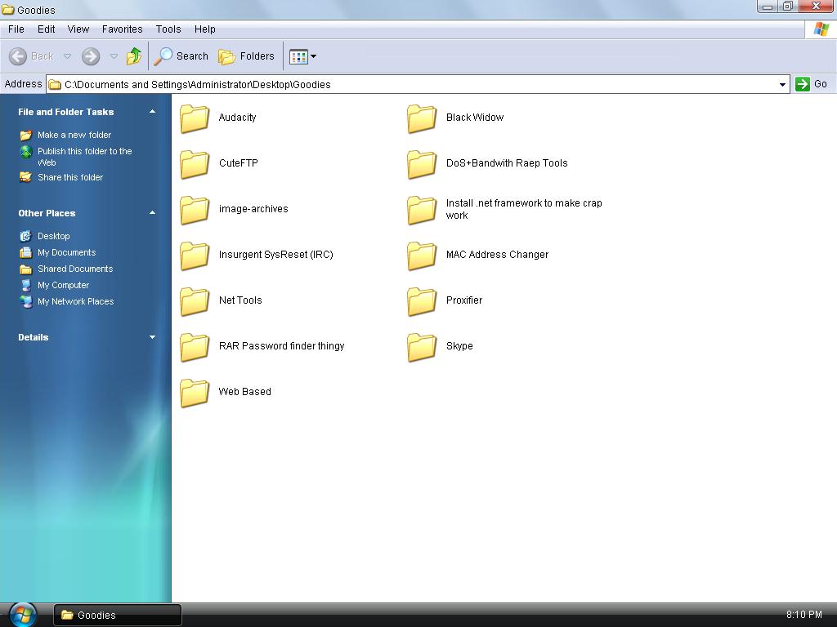Open the Black Widow folder icon

tap(422, 118)
